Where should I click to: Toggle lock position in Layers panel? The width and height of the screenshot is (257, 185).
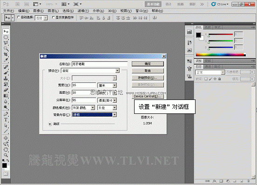215,79
